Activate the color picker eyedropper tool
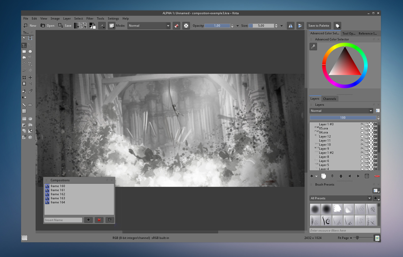The image size is (403, 257). pos(30,91)
